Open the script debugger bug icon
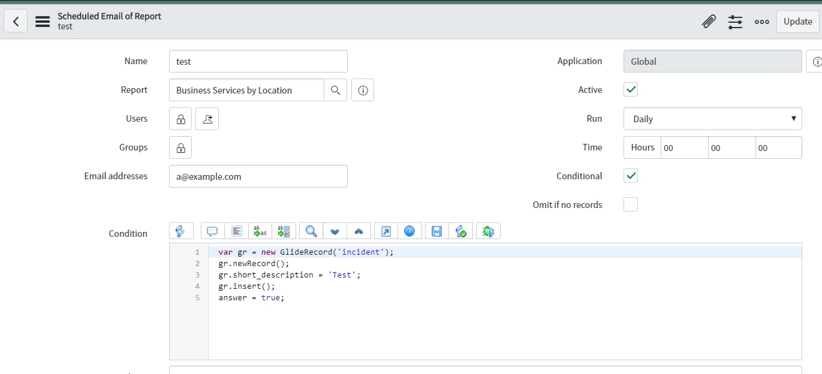This screenshot has width=822, height=374. (x=488, y=231)
